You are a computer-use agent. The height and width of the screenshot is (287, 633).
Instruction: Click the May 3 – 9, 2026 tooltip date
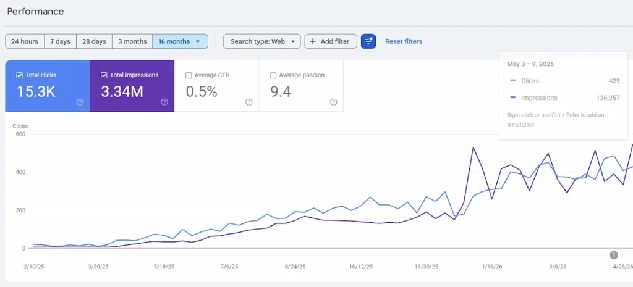point(530,64)
